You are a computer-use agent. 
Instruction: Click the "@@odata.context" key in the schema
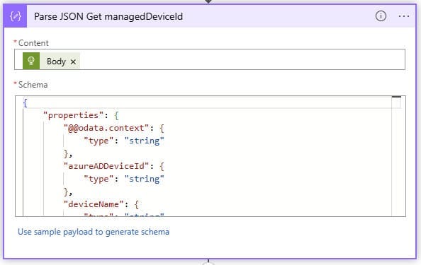tap(106, 128)
